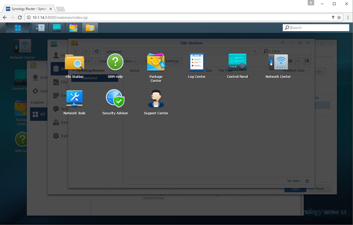
Task: Launch Package Center from the main menu
Action: tap(156, 68)
